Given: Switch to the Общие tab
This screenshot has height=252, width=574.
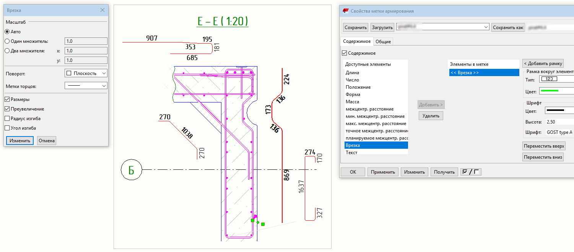Looking at the screenshot, I should 383,42.
